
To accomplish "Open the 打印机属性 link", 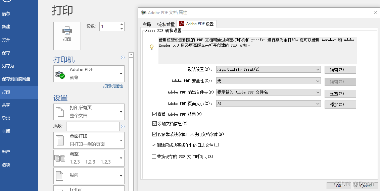I will (113, 86).
